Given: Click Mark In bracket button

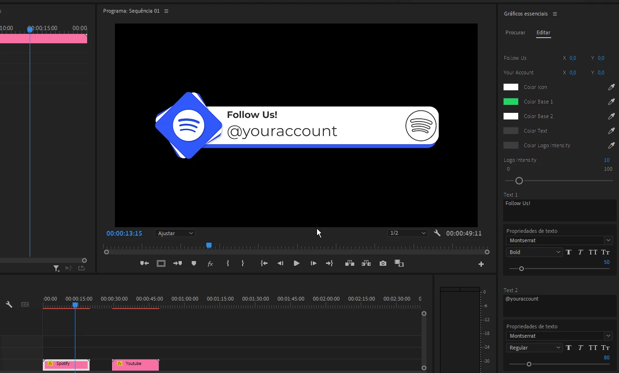Looking at the screenshot, I should (228, 263).
